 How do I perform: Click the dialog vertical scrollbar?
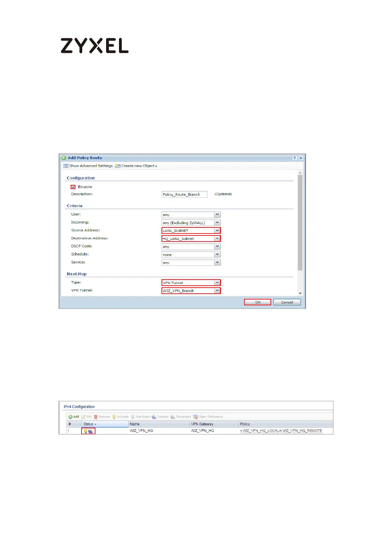pos(300,222)
